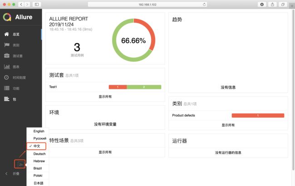This screenshot has height=186, width=295.
Task: Select Polski in language menu
Action: tap(38, 176)
